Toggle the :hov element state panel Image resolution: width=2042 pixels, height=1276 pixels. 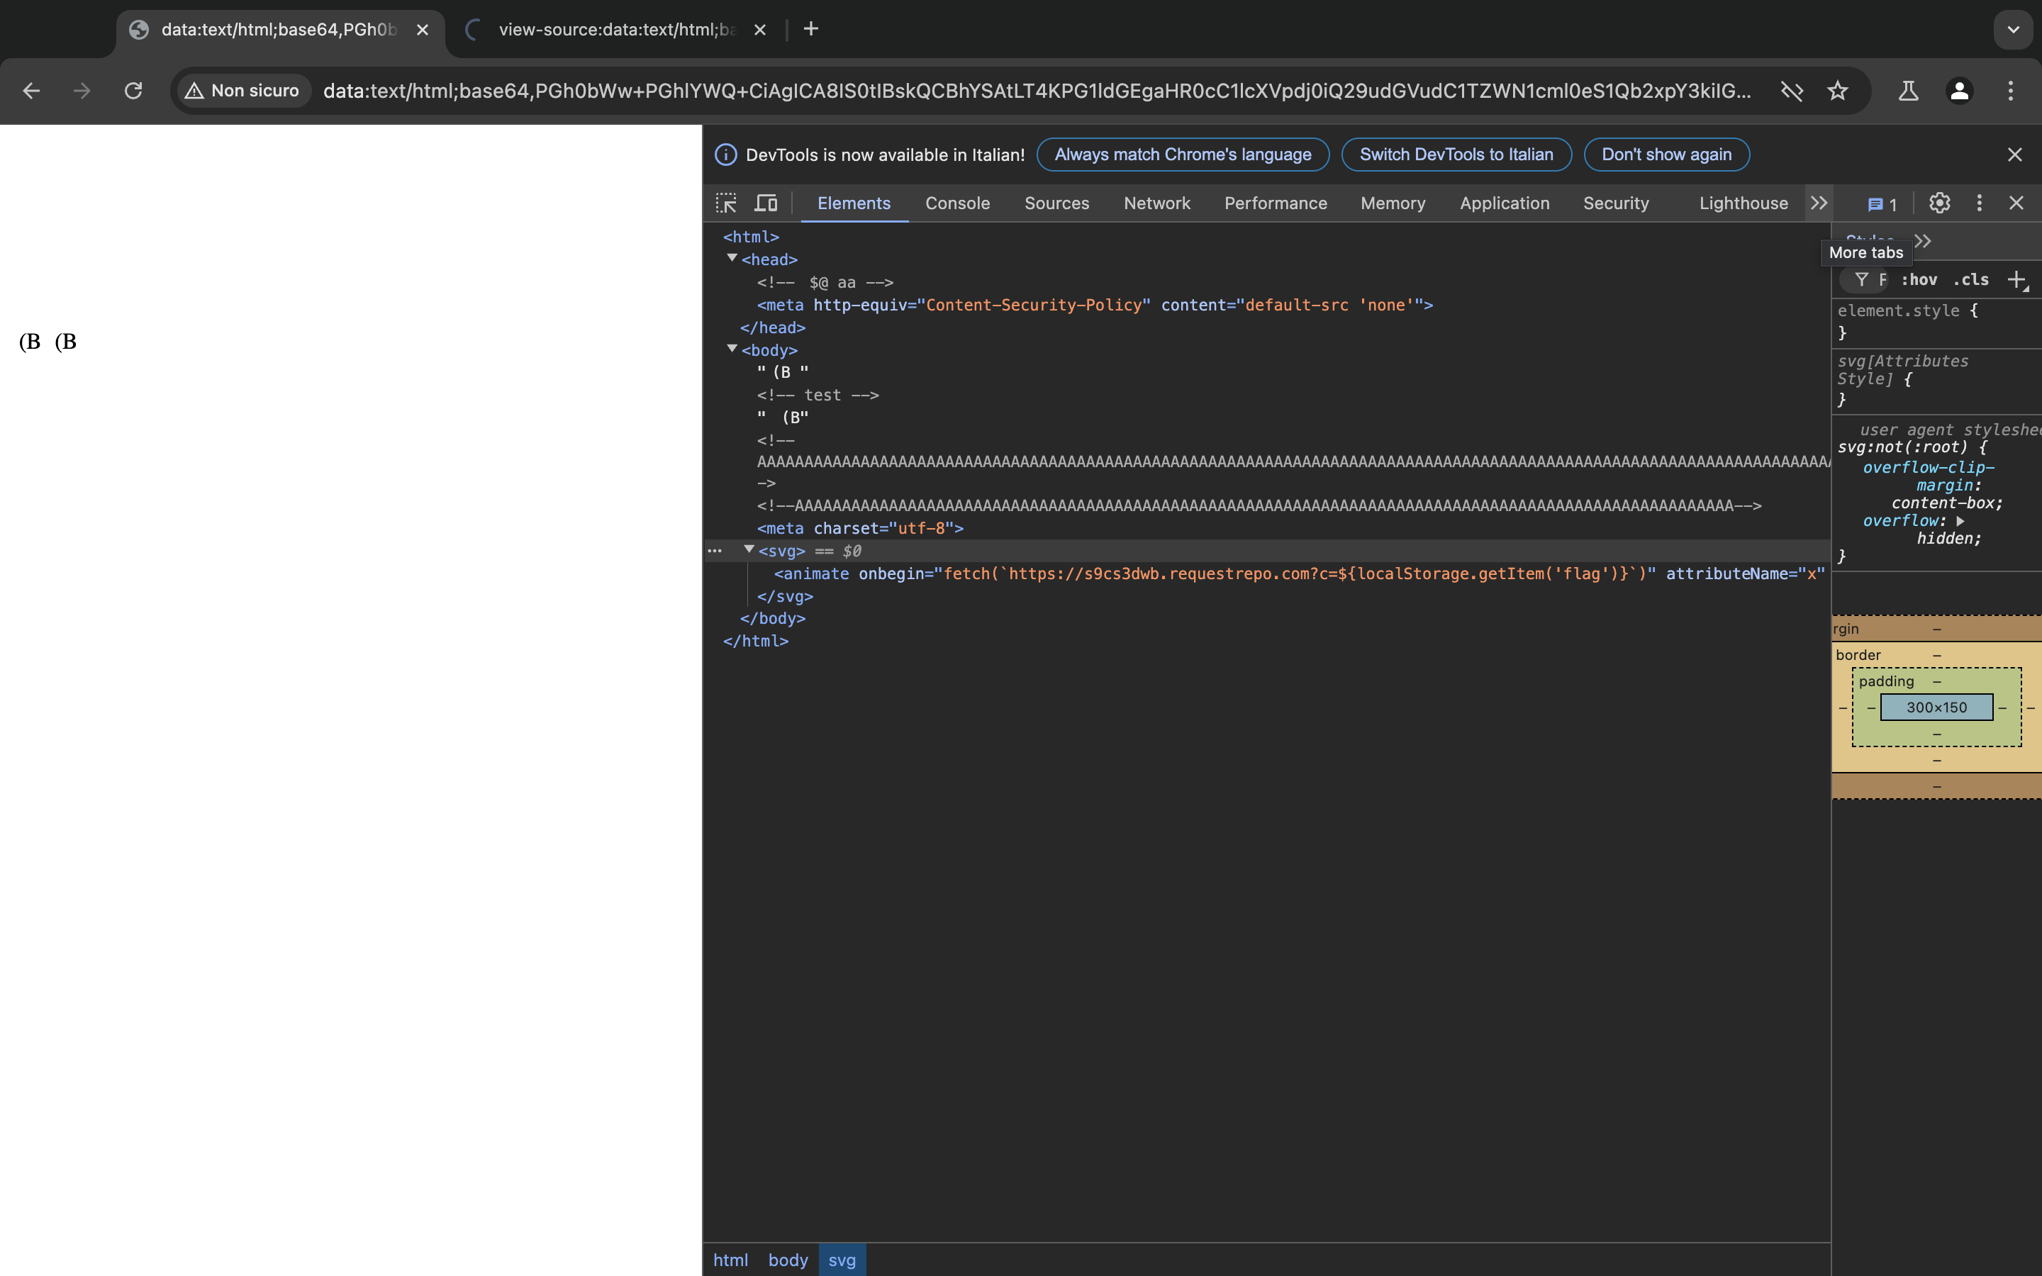point(1919,279)
